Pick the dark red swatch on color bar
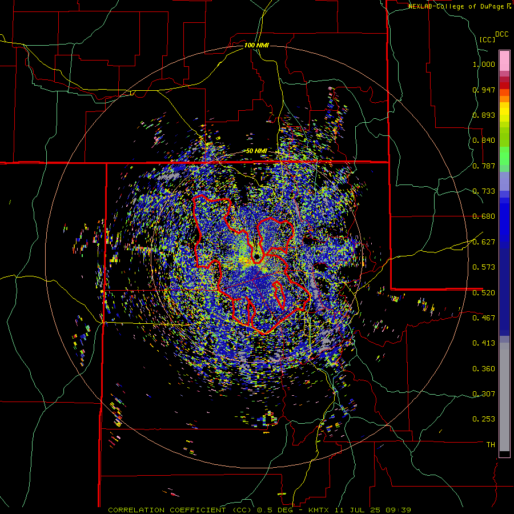The width and height of the screenshot is (514, 514). coord(504,86)
